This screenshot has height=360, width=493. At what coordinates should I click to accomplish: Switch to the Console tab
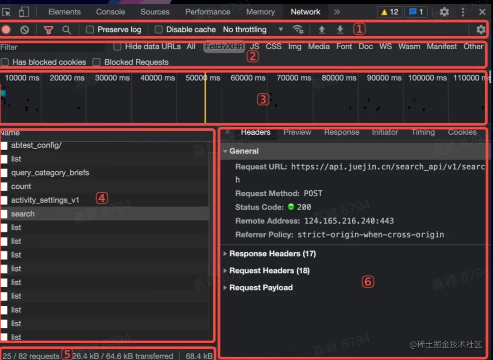tap(110, 12)
